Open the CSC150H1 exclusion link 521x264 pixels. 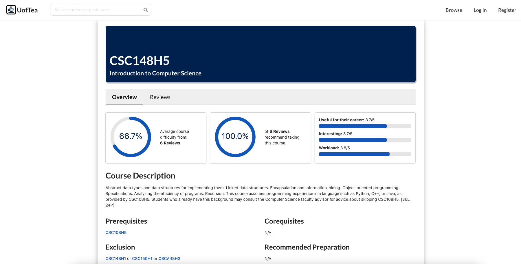142,259
